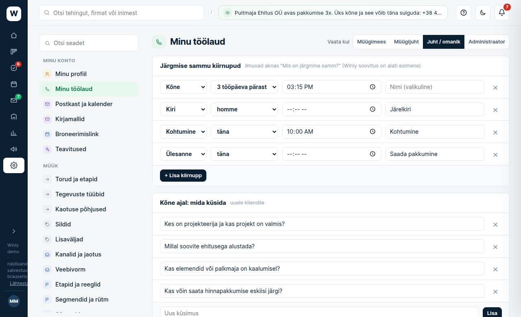Open the 'homme' timing dropdown
The height and width of the screenshot is (317, 521).
click(244, 109)
